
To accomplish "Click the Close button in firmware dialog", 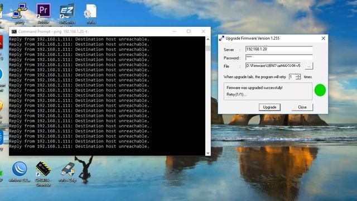I will click(x=302, y=107).
